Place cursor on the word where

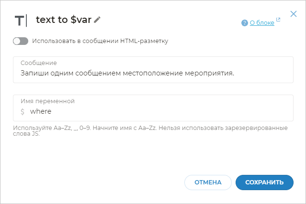(40, 112)
